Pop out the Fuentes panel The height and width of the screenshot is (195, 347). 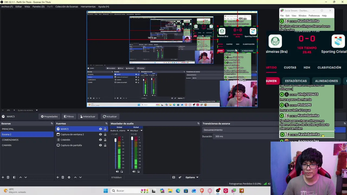[x=106, y=123]
